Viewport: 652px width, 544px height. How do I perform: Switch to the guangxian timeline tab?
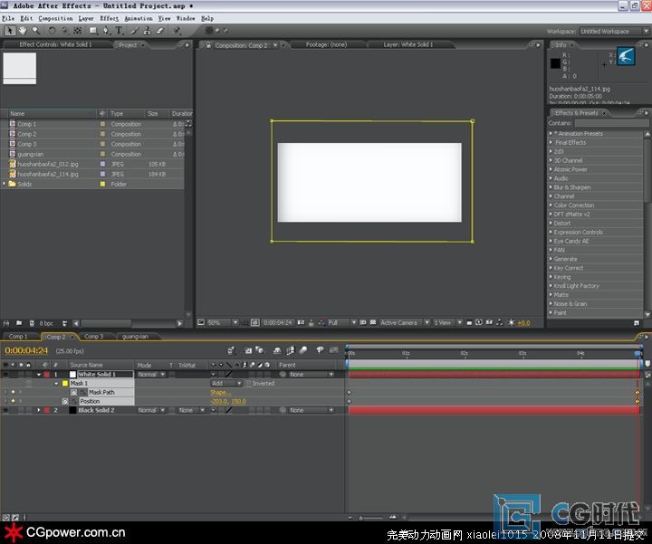point(136,336)
